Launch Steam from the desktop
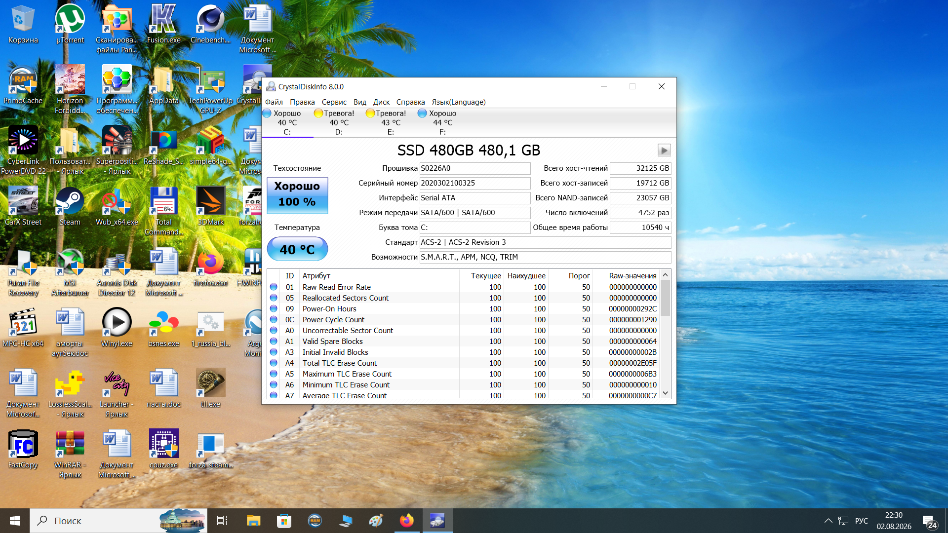 point(70,207)
